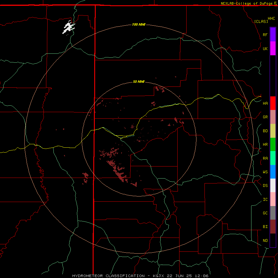This screenshot has height=278, width=278.
Task: Click the ND legend label
Action: pyautogui.click(x=265, y=241)
